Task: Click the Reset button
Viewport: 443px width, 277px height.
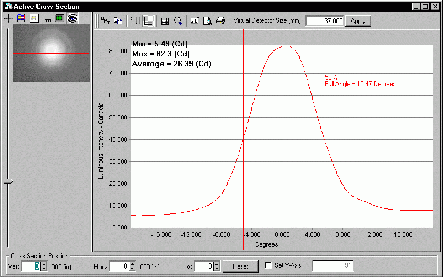Action: 240,266
